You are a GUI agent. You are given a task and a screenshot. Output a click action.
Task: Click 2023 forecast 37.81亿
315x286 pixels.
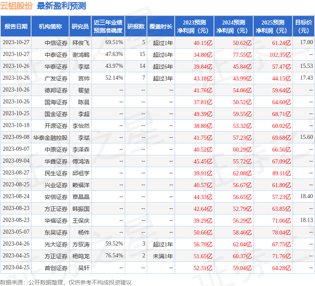[x=203, y=102]
